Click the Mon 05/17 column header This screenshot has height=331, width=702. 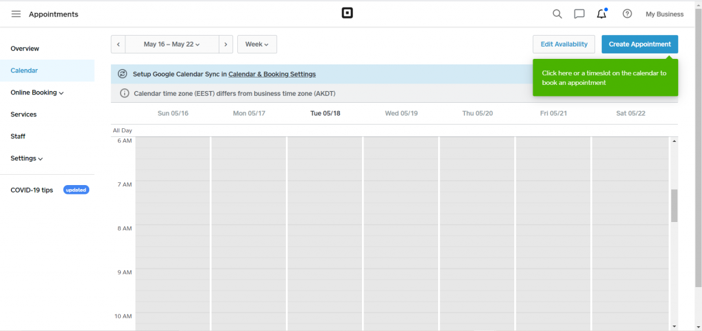click(249, 113)
